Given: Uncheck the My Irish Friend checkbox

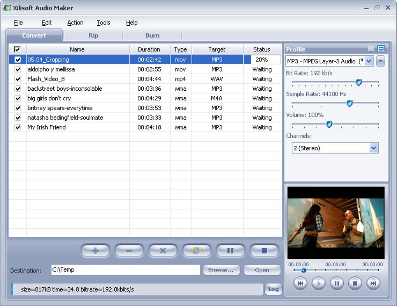Looking at the screenshot, I should 18,127.
